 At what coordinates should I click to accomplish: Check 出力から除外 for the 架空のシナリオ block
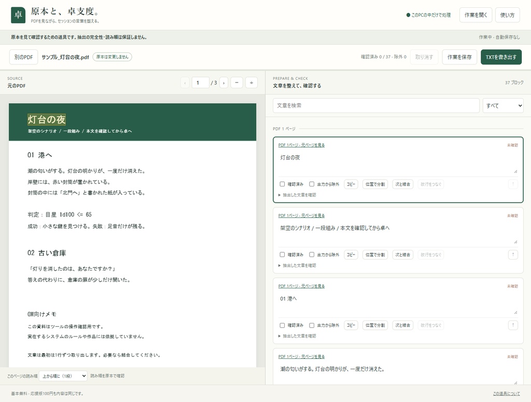point(312,255)
